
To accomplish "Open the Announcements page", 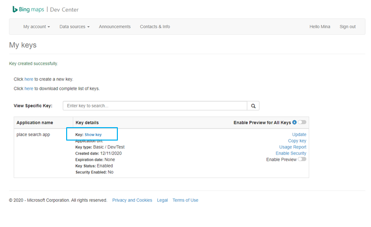I will [x=115, y=27].
